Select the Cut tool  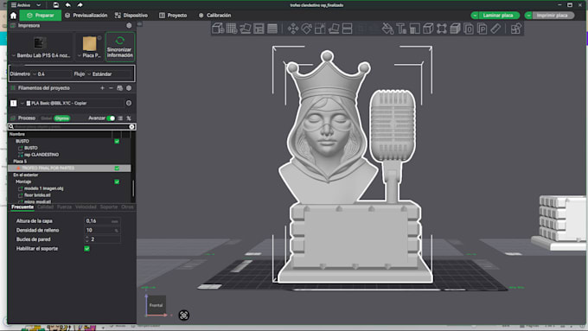(x=348, y=29)
